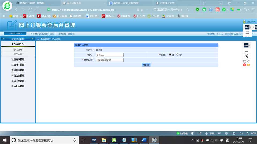Click the 编辑 submit button
Viewport: 257px width, 144px height.
[146, 65]
